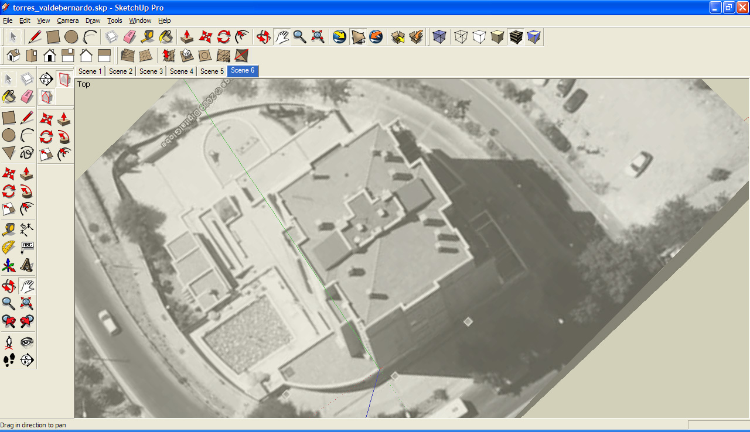Open the Window menu
The image size is (750, 432).
[140, 20]
